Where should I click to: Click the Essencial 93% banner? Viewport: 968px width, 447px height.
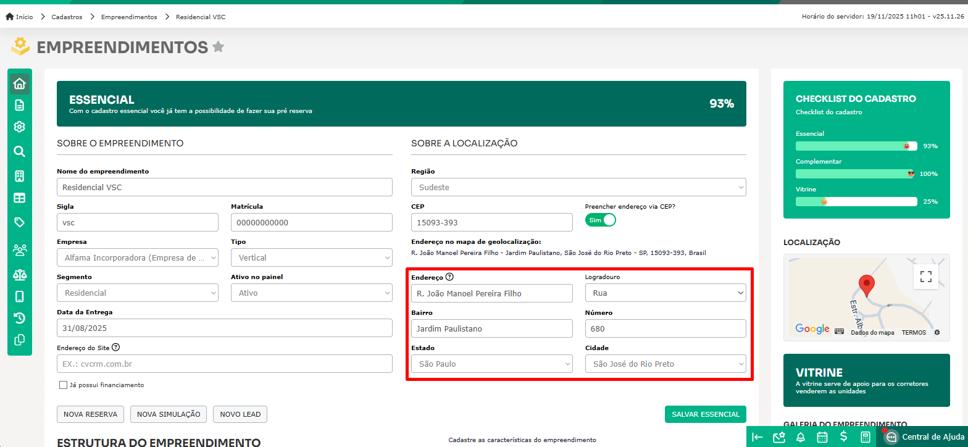tap(401, 104)
